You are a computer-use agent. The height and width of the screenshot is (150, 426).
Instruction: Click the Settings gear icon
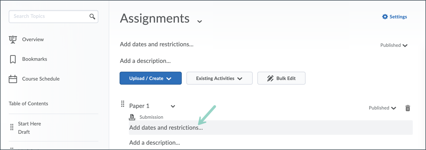(x=385, y=17)
